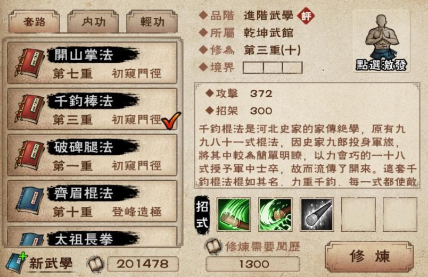
Task: Click the red book icon for 破碑腿法
Action: tap(29, 155)
